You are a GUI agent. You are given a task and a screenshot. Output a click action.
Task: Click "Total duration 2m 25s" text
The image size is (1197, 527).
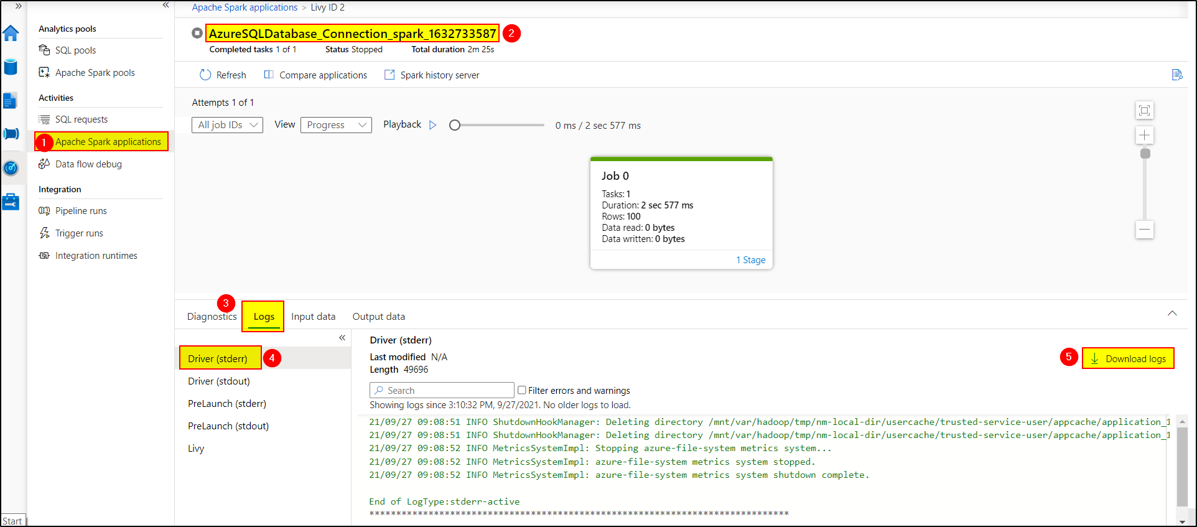tap(452, 49)
